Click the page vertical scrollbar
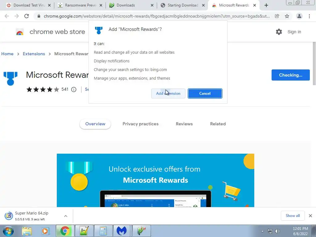 314,64
